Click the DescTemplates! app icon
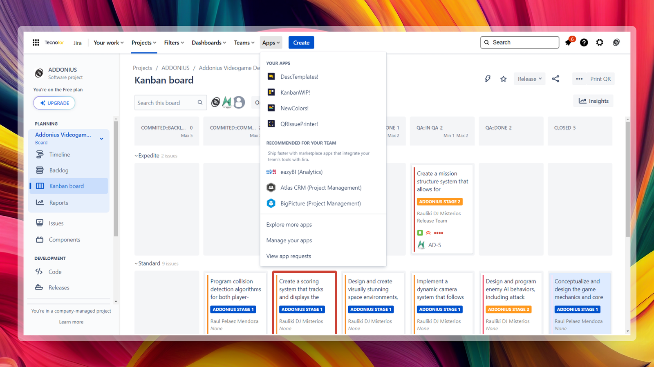Screen dimensions: 654x367 [271, 77]
